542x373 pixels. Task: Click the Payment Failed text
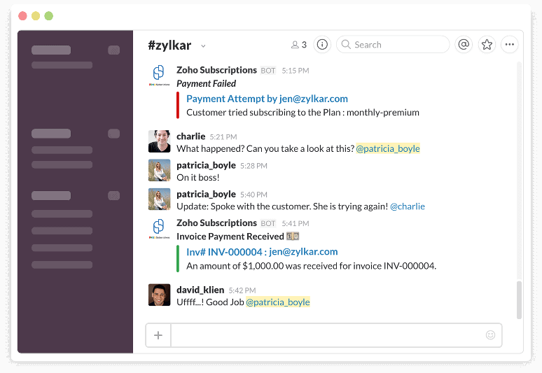click(206, 83)
